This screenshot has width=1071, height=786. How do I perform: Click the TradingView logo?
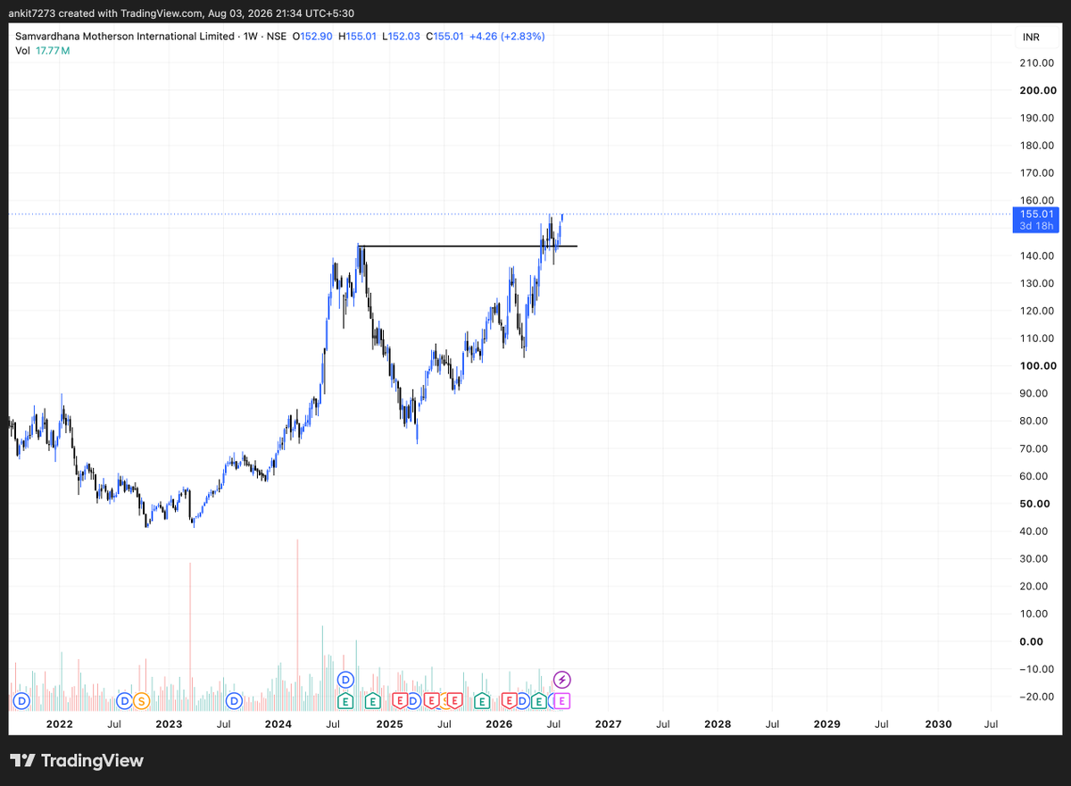[x=77, y=761]
